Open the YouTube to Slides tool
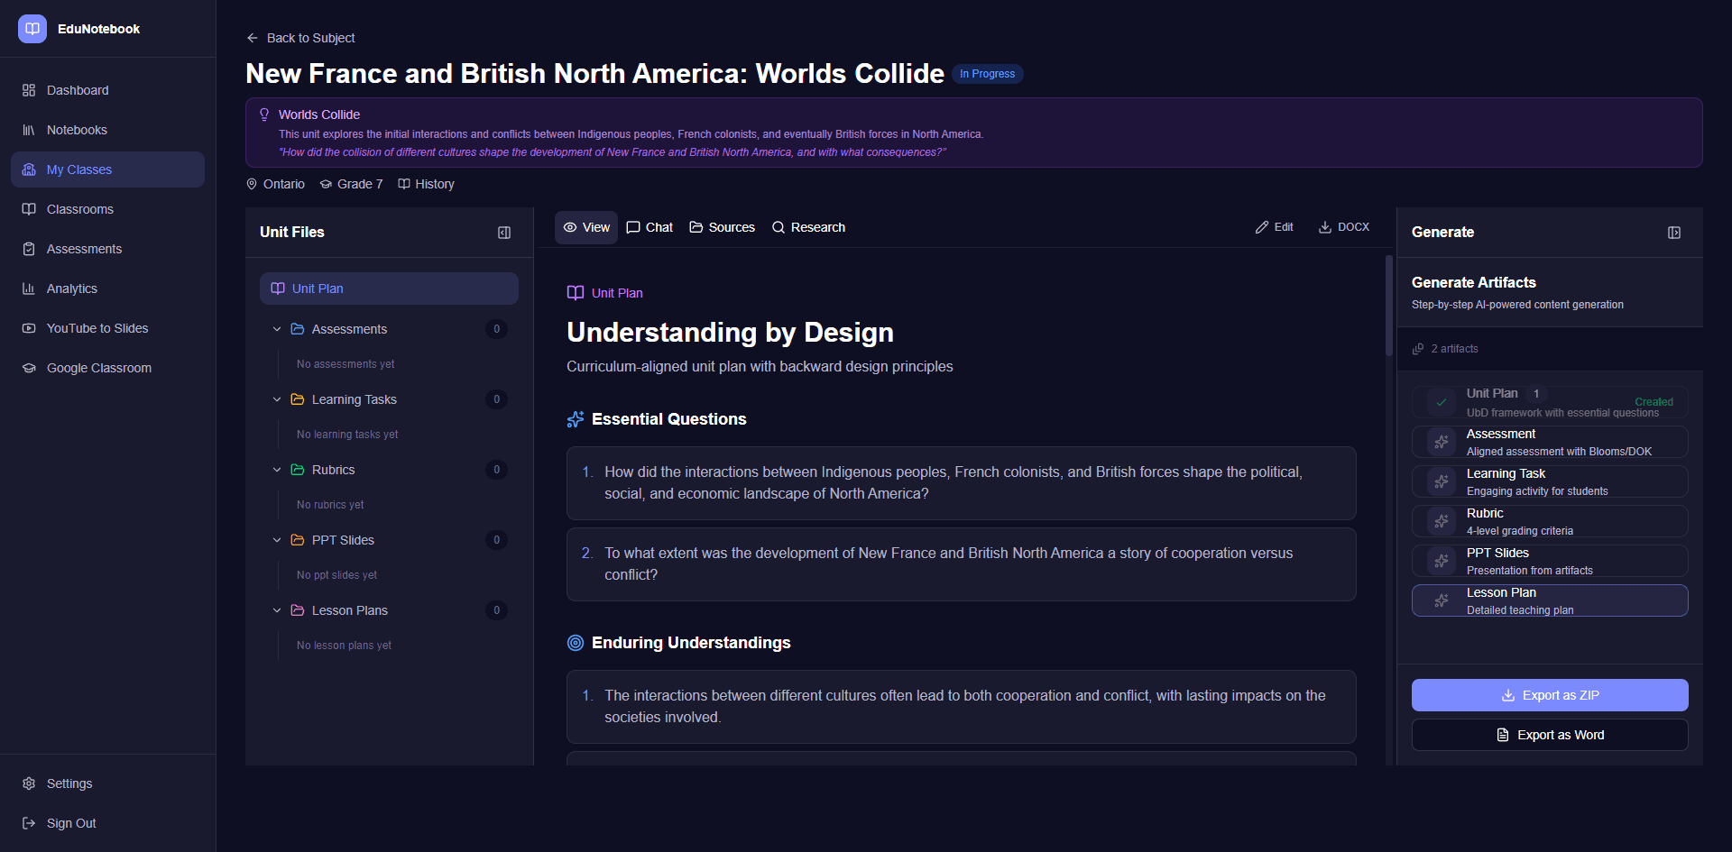This screenshot has width=1732, height=852. pos(97,327)
